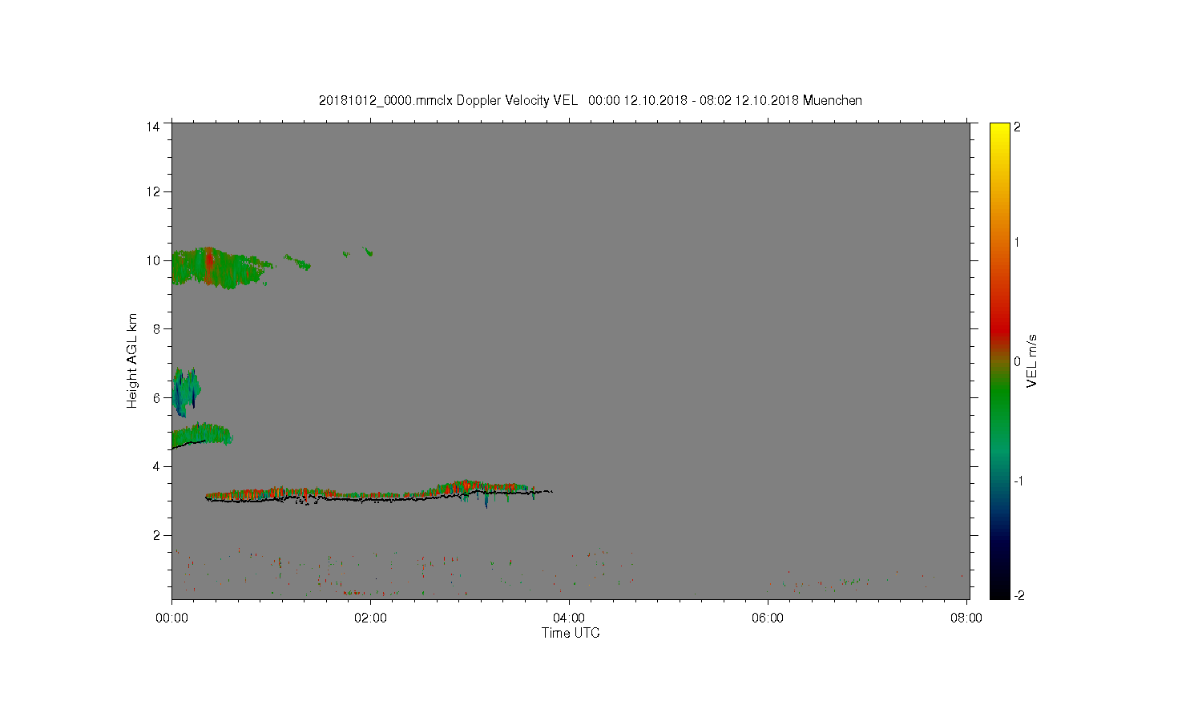Click the yellow top of the velocity colorbar
This screenshot has width=1202, height=721.
click(999, 130)
